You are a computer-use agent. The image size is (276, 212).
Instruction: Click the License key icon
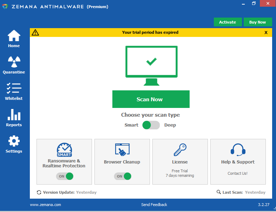point(180,150)
